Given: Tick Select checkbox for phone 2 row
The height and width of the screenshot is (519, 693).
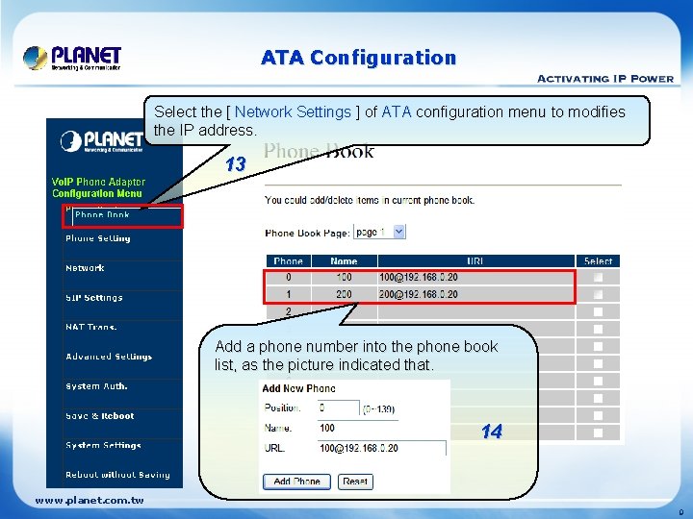Looking at the screenshot, I should 598,311.
